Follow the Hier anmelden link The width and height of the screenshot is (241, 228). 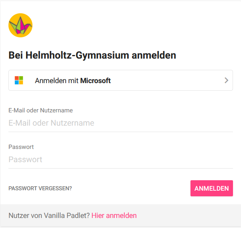click(114, 216)
